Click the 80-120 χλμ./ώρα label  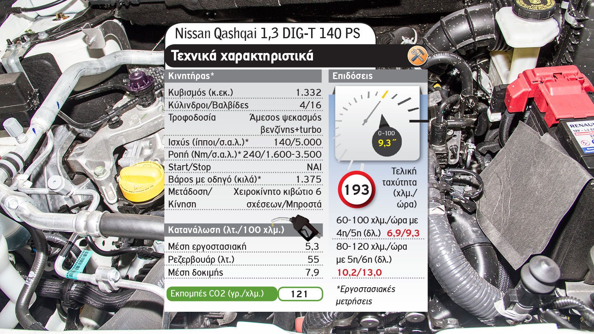pyautogui.click(x=372, y=247)
